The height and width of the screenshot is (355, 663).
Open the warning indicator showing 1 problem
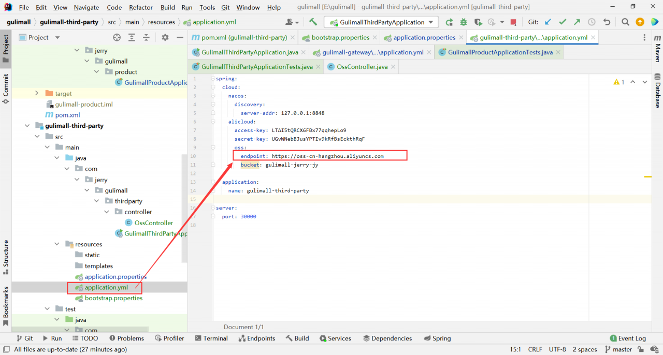click(x=619, y=82)
